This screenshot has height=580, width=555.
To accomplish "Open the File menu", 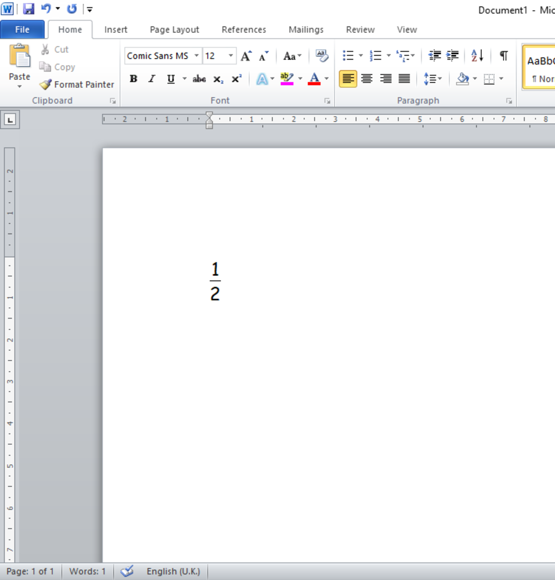I will 22,29.
